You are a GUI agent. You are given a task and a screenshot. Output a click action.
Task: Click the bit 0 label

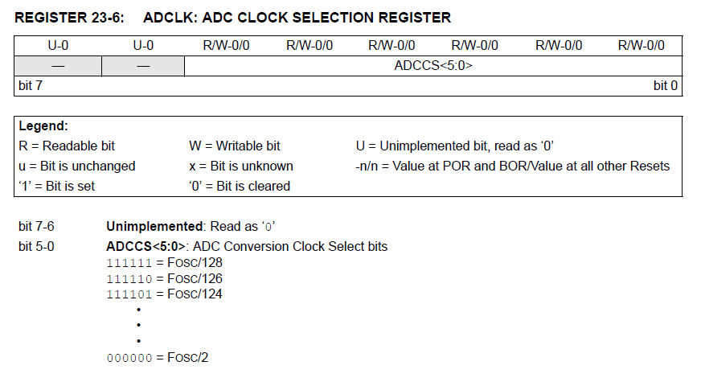[x=666, y=85]
